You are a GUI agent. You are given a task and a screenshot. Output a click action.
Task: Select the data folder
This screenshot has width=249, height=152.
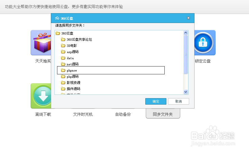click(70, 58)
